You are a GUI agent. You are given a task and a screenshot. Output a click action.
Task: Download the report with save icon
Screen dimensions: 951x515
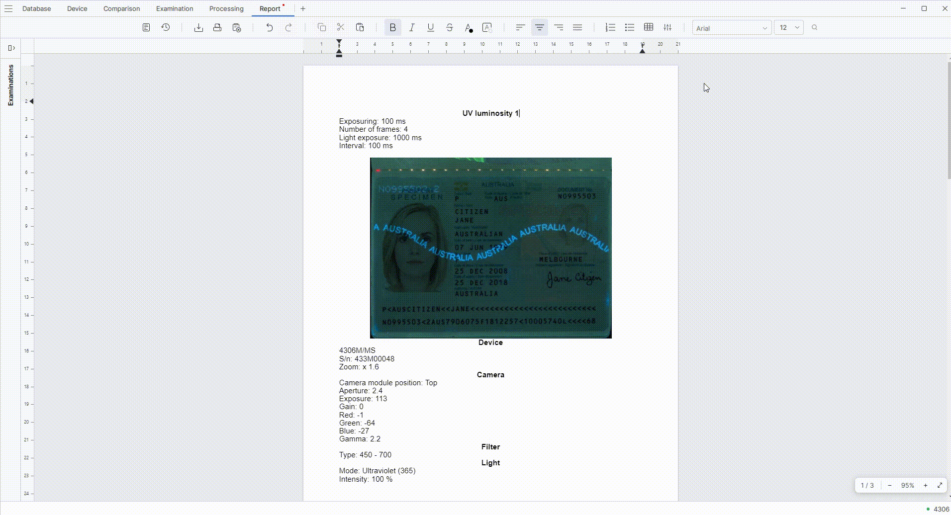coord(198,27)
